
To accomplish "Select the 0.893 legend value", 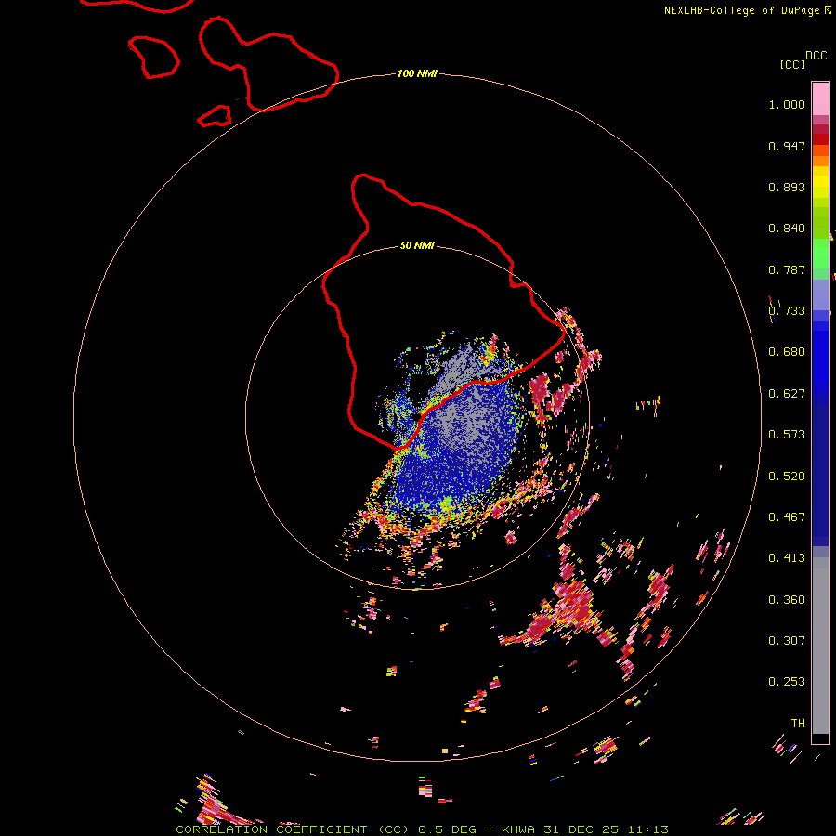I will 787,187.
